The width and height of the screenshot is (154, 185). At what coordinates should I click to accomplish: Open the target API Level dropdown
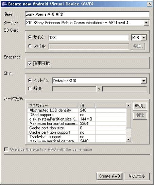[146, 23]
